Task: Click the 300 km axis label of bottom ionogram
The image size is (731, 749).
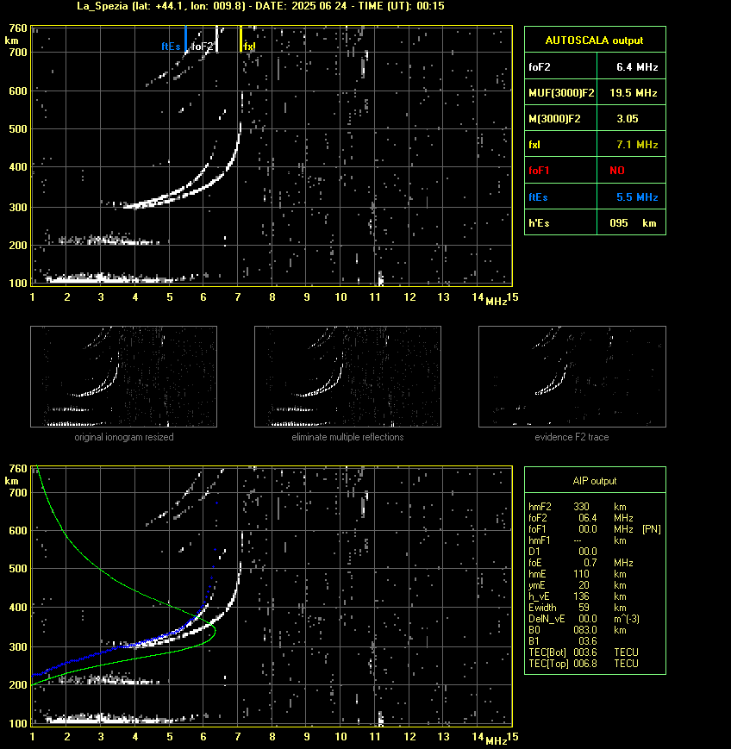Action: (x=18, y=646)
